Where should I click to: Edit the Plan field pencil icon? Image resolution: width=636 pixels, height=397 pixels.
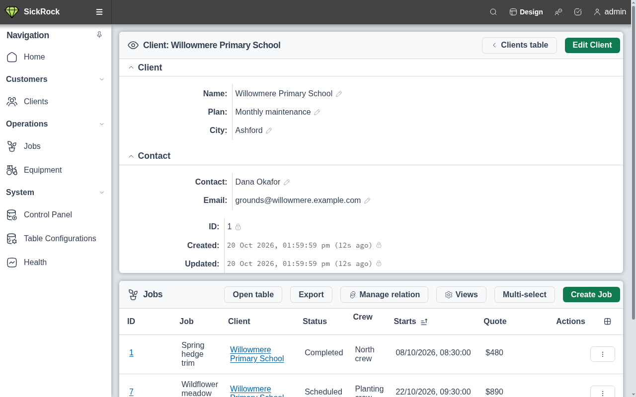click(317, 112)
